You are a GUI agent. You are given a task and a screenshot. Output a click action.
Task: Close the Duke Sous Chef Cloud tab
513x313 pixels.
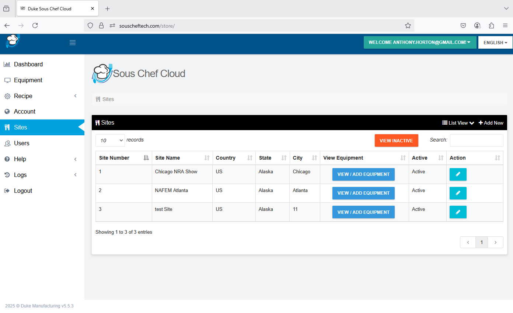click(93, 8)
